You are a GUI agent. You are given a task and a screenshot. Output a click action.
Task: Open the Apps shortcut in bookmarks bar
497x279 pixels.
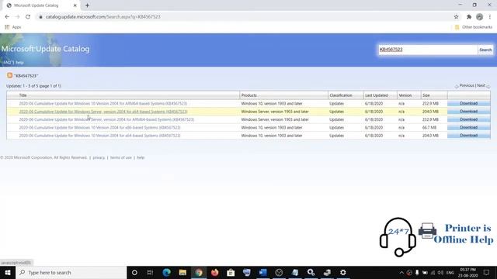(13, 27)
